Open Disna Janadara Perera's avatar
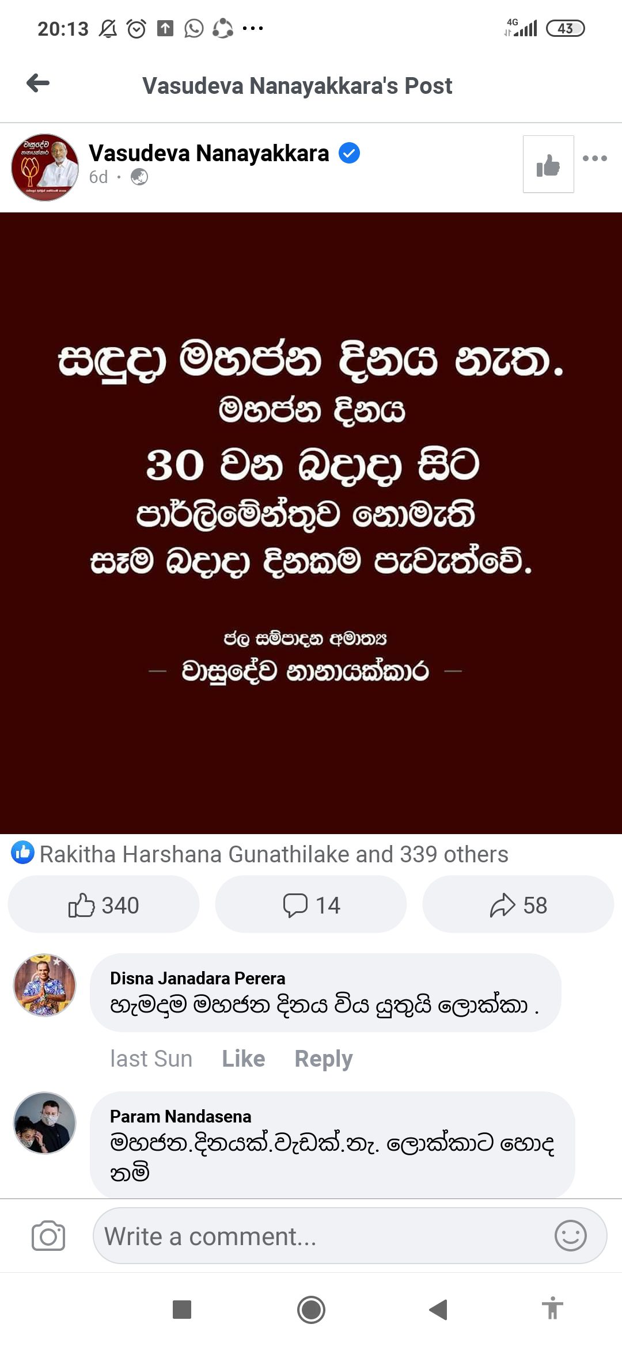Viewport: 622px width, 1347px height. [45, 985]
